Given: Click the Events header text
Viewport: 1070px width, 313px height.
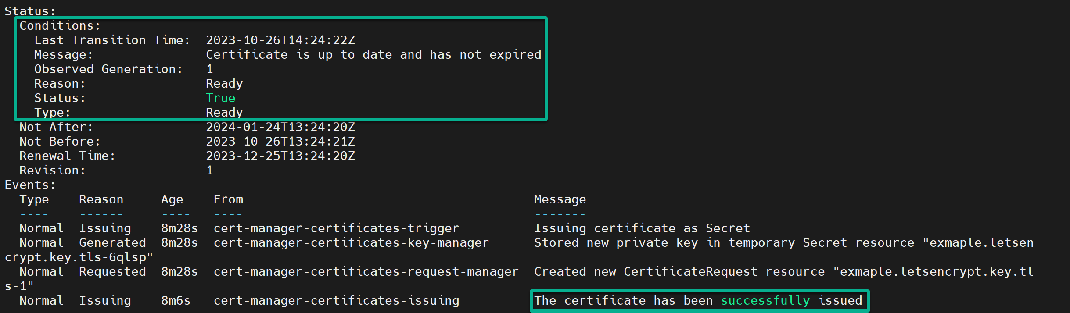Looking at the screenshot, I should pos(30,185).
